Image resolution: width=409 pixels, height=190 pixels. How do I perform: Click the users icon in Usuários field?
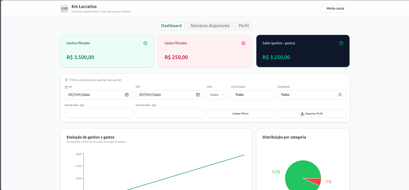tap(340, 95)
